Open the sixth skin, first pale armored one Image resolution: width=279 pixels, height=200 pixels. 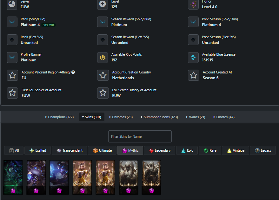tap(129, 177)
